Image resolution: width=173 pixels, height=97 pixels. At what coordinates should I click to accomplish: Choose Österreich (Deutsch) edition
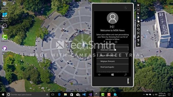[x=112, y=50]
